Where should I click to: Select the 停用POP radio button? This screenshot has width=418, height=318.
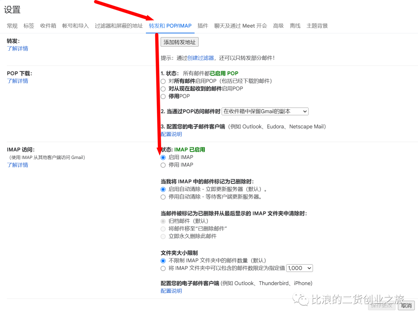click(163, 96)
